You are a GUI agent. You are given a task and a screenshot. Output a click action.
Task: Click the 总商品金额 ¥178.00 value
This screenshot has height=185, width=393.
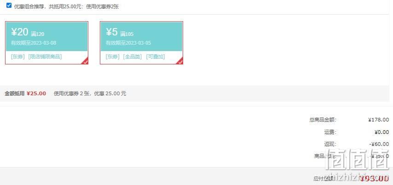[378, 120]
